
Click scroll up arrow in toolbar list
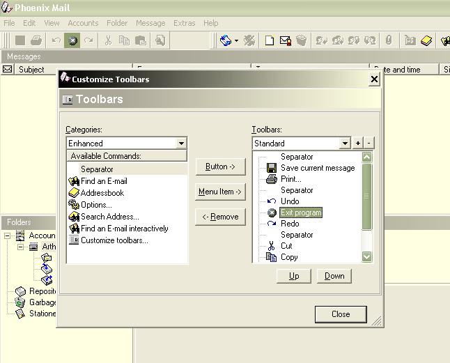tap(367, 157)
